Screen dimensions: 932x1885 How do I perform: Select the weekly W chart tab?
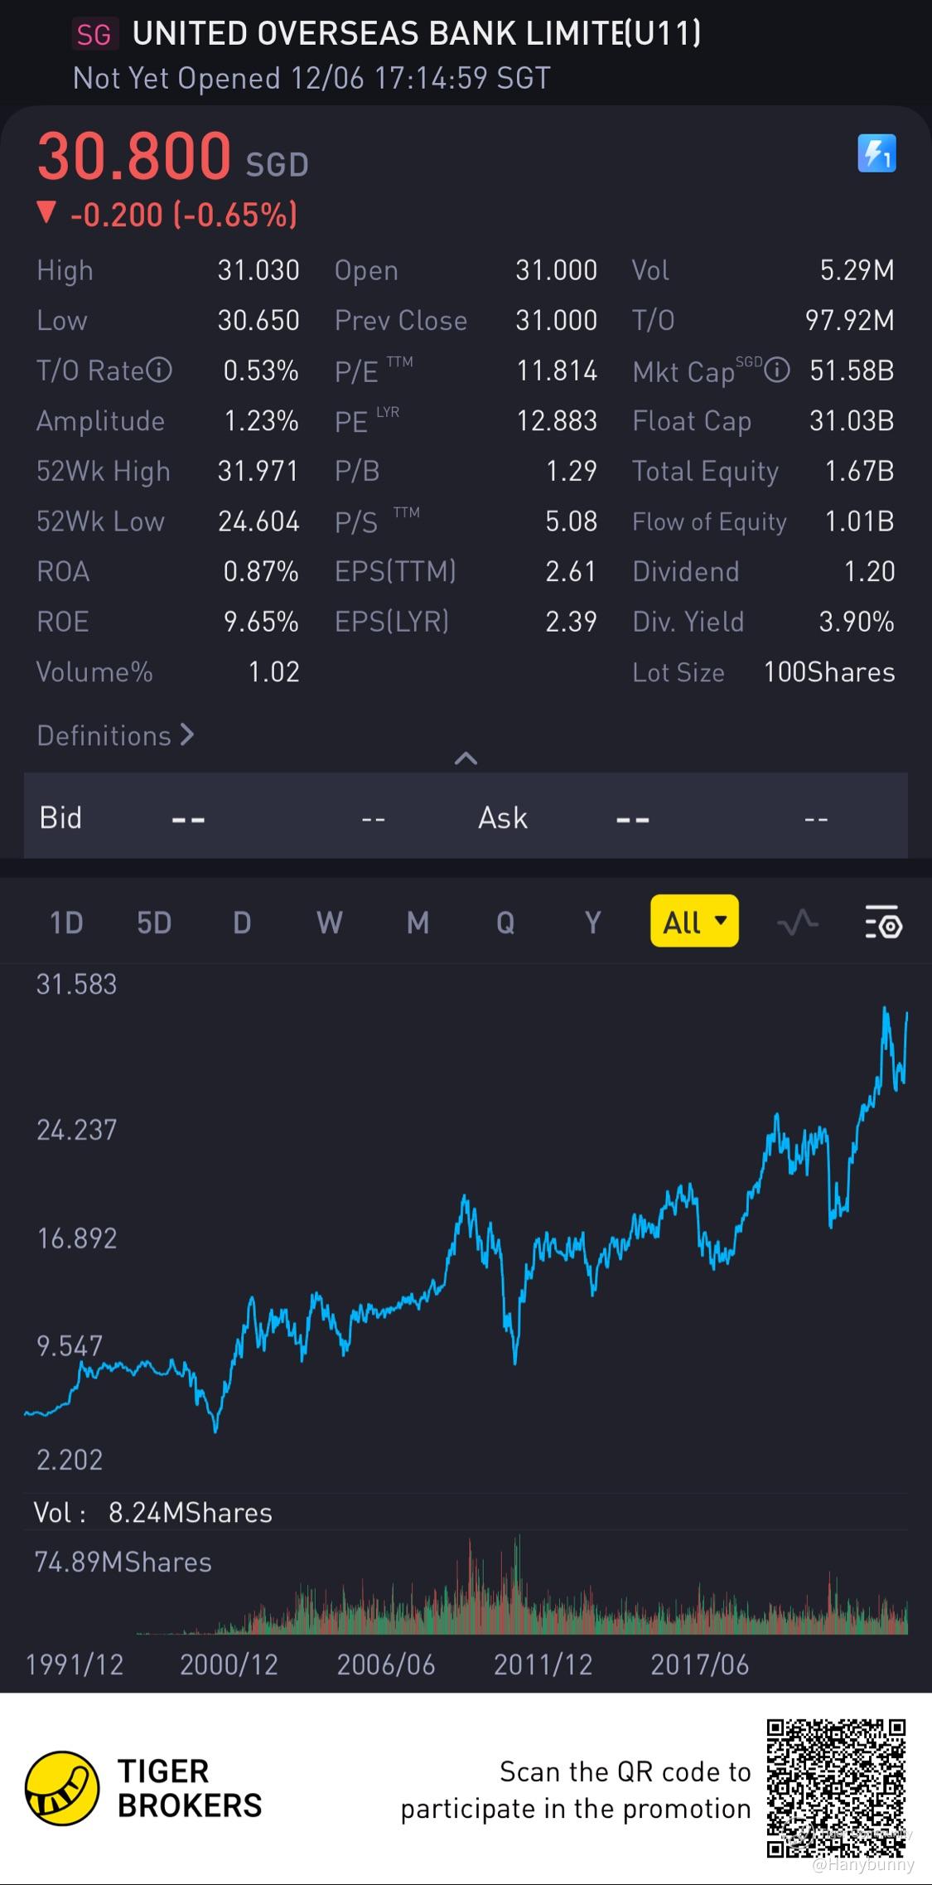point(330,923)
